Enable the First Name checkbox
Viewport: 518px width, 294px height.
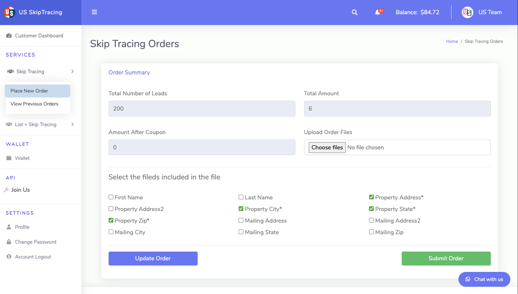click(x=111, y=197)
